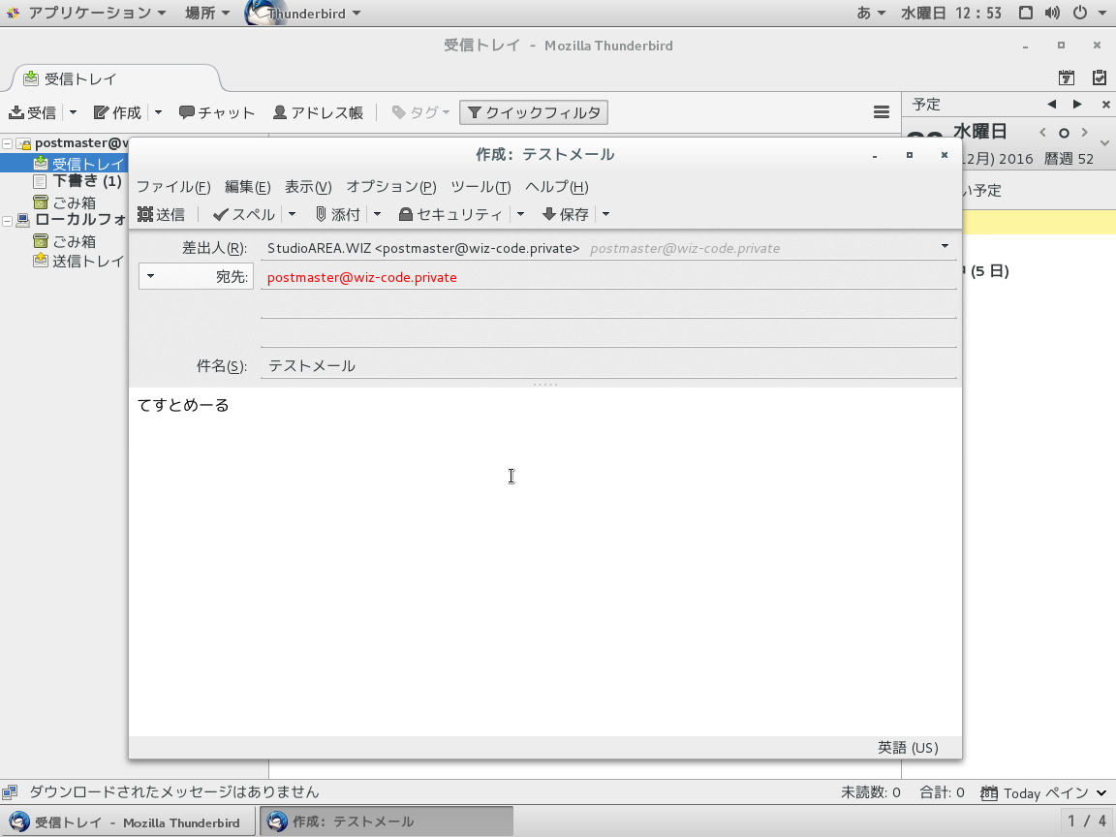
Task: Open セキュリティ dropdown arrow
Action: click(520, 214)
